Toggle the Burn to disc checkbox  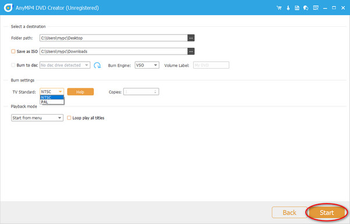[13, 65]
